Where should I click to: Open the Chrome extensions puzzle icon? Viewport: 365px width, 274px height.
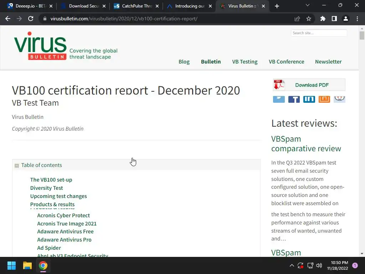tap(323, 19)
